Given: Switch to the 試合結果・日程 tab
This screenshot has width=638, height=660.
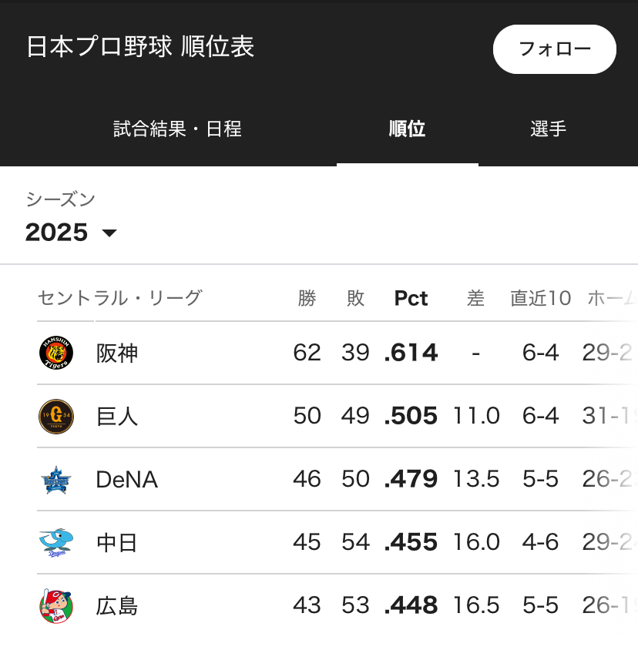Looking at the screenshot, I should click(177, 129).
